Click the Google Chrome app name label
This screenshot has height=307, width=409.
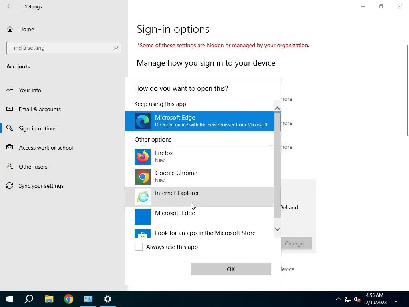[x=176, y=173]
